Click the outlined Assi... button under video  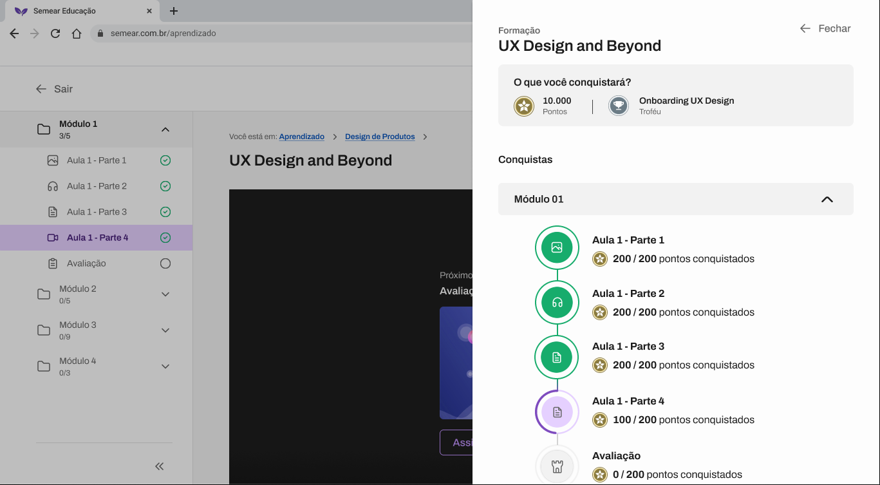456,442
